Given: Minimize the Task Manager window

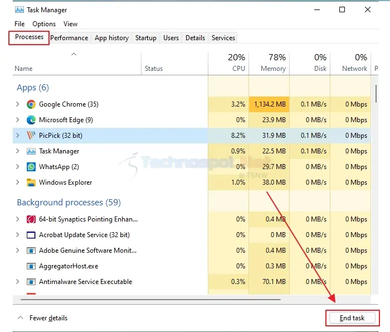Looking at the screenshot, I should pyautogui.click(x=317, y=9).
